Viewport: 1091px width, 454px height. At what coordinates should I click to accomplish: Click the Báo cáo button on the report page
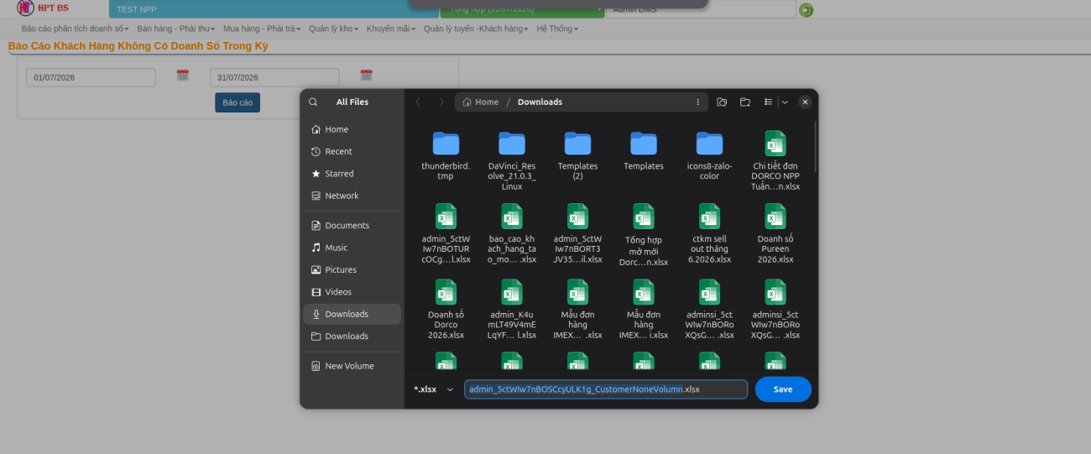[x=238, y=102]
